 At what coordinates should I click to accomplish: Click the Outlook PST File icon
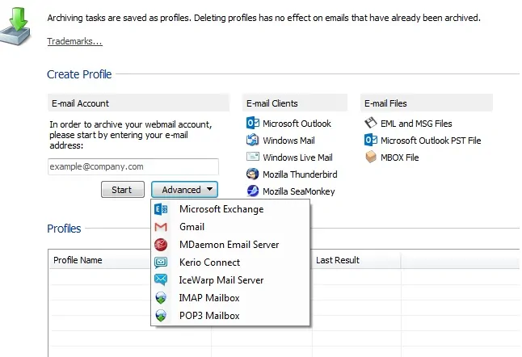point(371,140)
